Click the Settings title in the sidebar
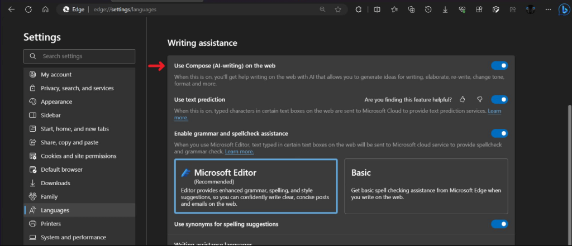Viewport: 572px width, 246px height. pyautogui.click(x=42, y=37)
